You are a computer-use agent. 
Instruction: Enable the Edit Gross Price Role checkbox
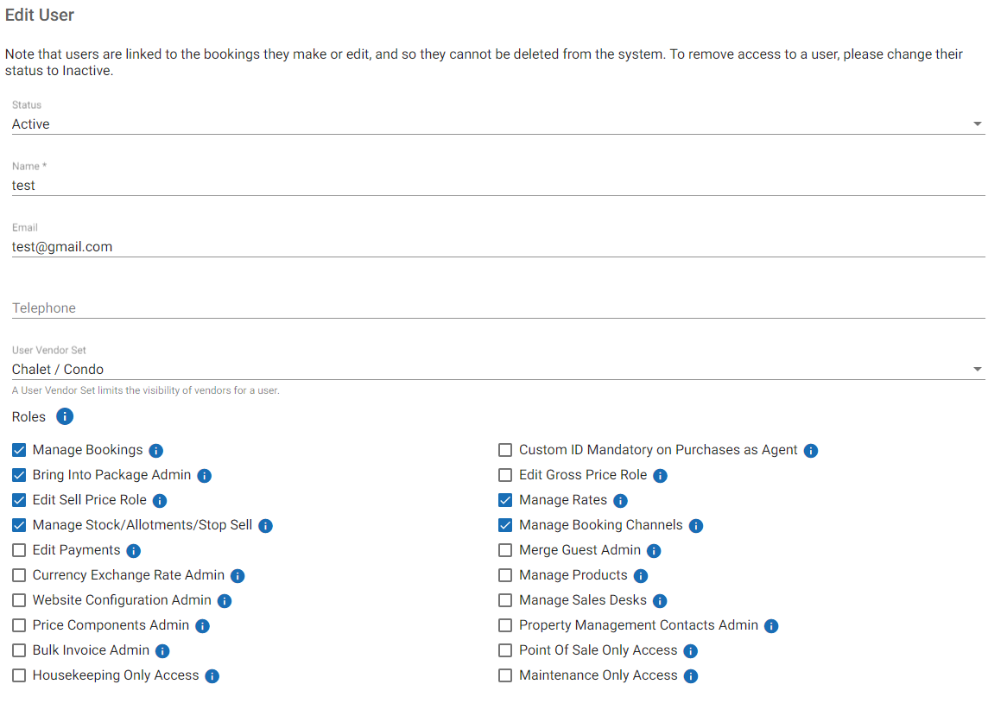(x=505, y=475)
